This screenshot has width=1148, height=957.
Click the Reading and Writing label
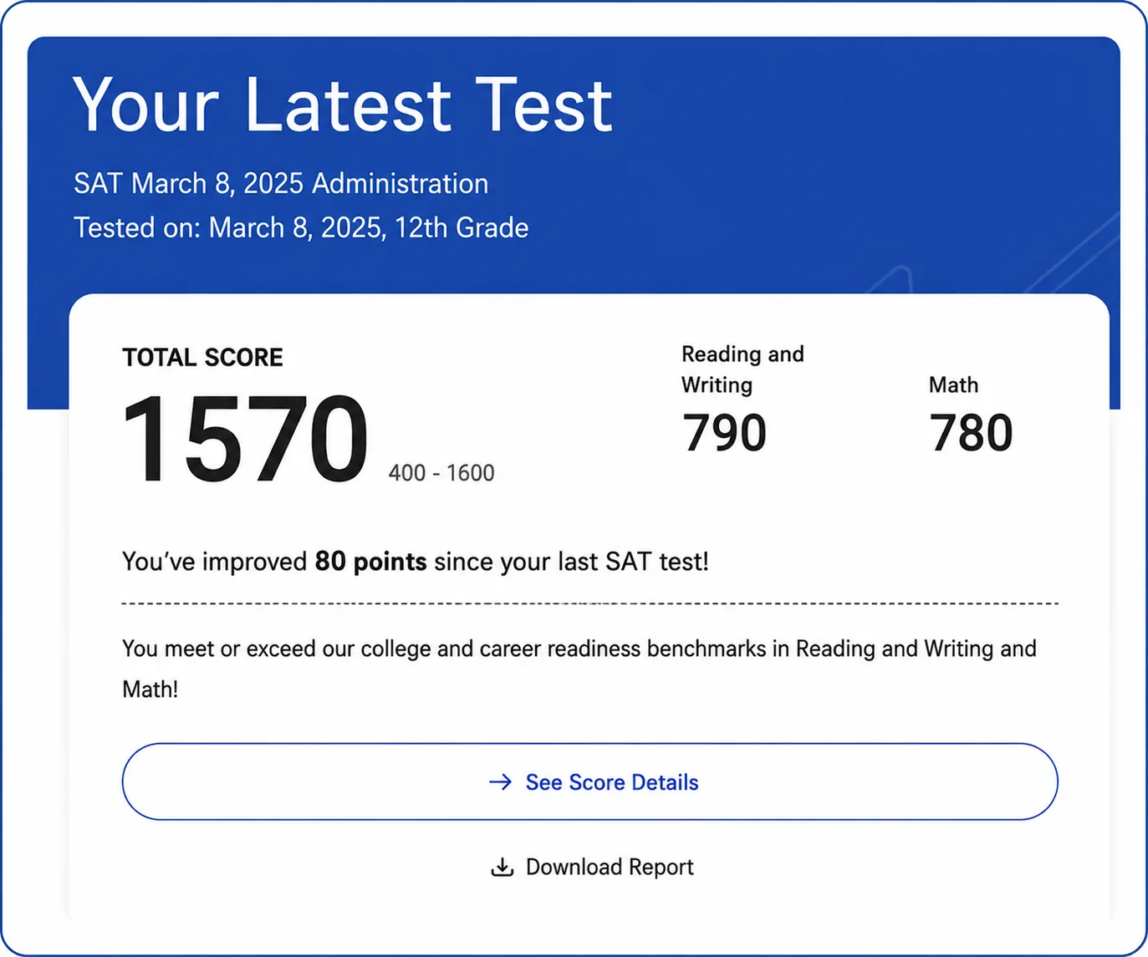(x=742, y=369)
